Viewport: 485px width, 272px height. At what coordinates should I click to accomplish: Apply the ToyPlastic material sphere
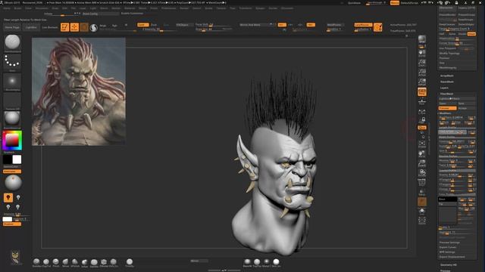pos(257,262)
